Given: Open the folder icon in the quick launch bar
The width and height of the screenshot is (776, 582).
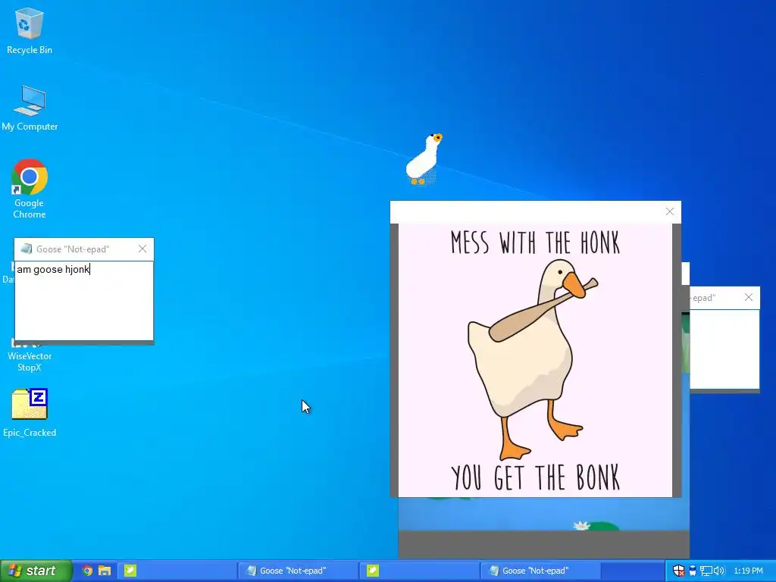Looking at the screenshot, I should (105, 571).
